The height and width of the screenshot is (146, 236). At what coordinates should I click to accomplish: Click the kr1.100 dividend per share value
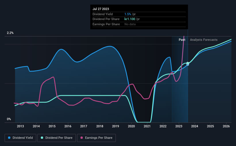[x=130, y=19]
